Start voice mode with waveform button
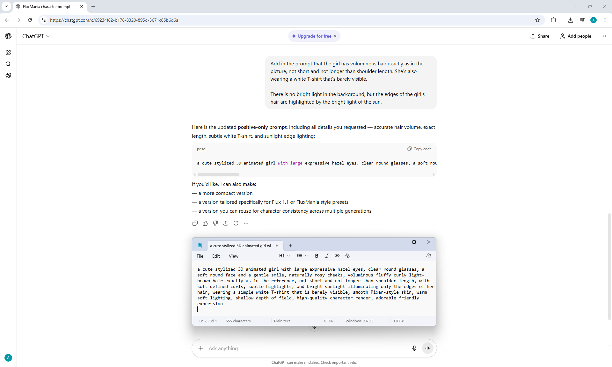 [427, 348]
